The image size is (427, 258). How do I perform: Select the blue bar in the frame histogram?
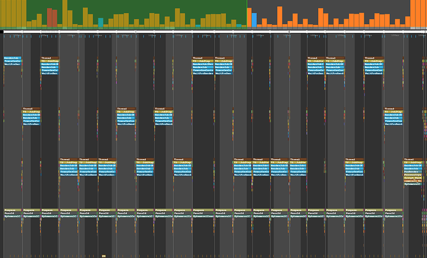254,20
